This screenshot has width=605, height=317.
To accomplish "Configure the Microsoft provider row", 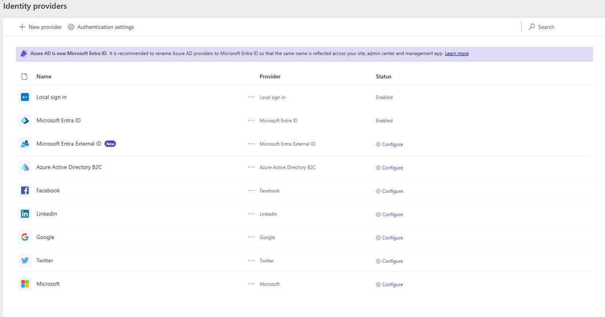I will [389, 285].
